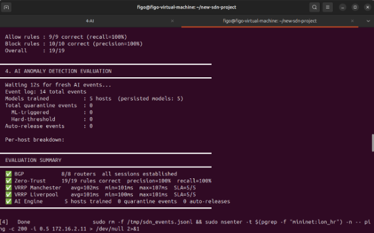Click the 'Hard-threshold' line
The width and height of the screenshot is (374, 233).
point(52,120)
